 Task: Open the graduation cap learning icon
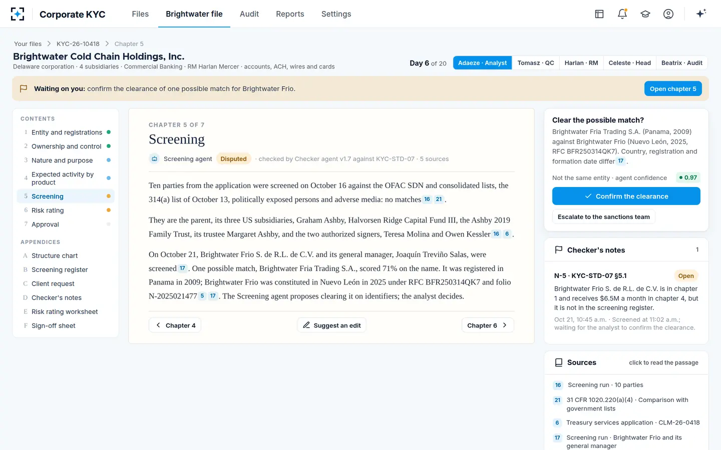click(x=645, y=14)
